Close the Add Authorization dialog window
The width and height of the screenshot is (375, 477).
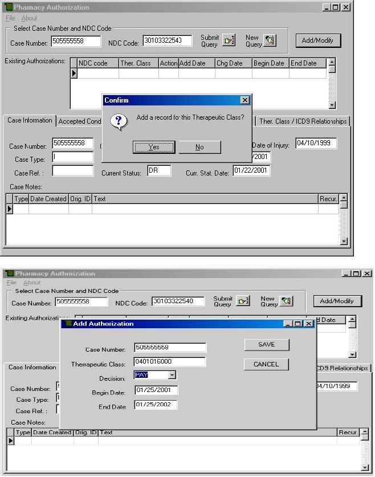tap(308, 324)
